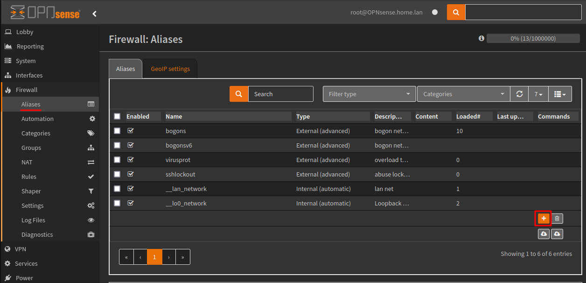Click the alias Search input field
The height and width of the screenshot is (283, 586).
click(x=281, y=94)
